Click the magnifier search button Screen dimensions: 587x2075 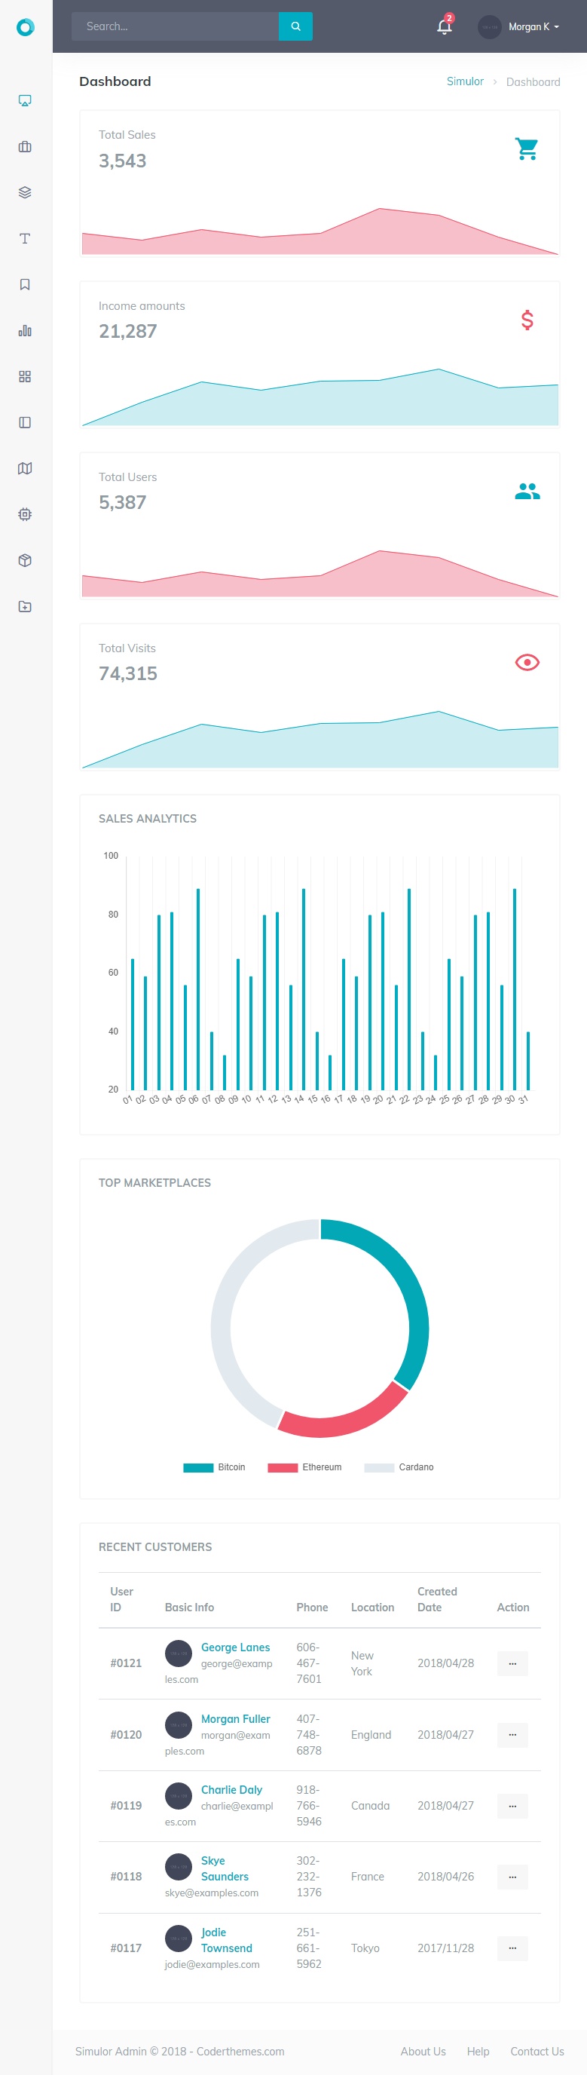[x=295, y=26]
